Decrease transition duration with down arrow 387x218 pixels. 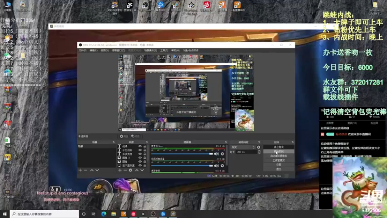259,153
